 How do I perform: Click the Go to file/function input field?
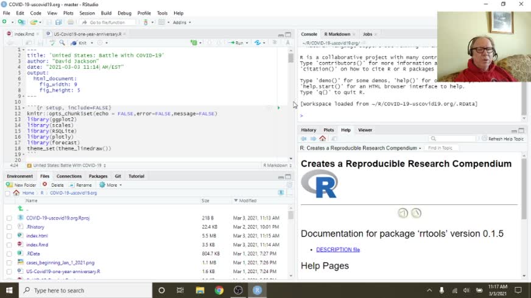pyautogui.click(x=107, y=23)
